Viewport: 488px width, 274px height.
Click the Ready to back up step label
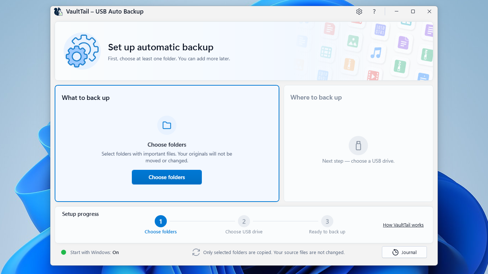(327, 232)
